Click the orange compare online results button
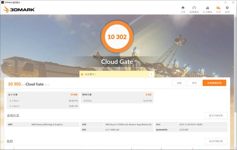Screen dimensions: 237x150 [x=214, y=83]
